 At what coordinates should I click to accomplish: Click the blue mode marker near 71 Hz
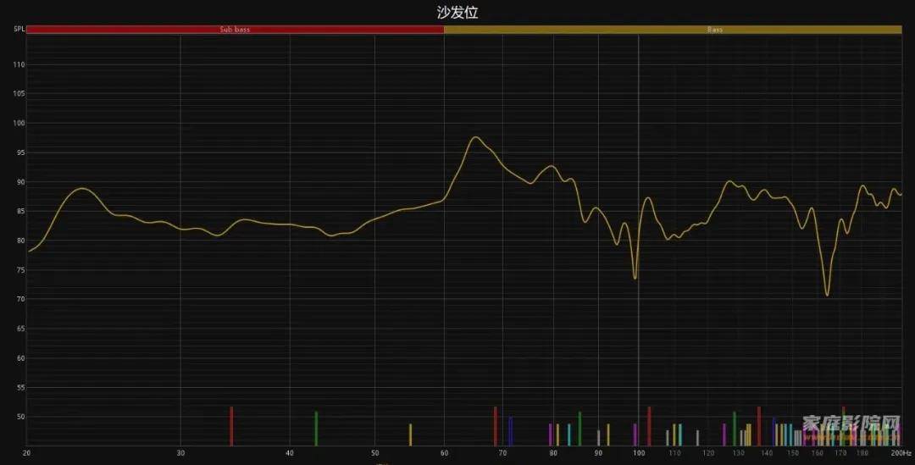(x=511, y=431)
